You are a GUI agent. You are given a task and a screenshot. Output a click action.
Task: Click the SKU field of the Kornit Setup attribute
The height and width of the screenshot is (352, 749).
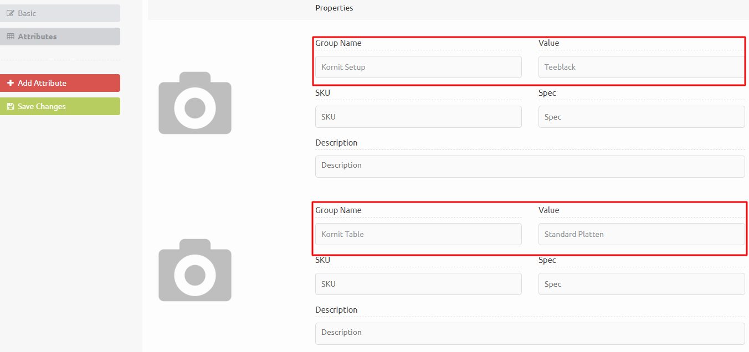(418, 117)
